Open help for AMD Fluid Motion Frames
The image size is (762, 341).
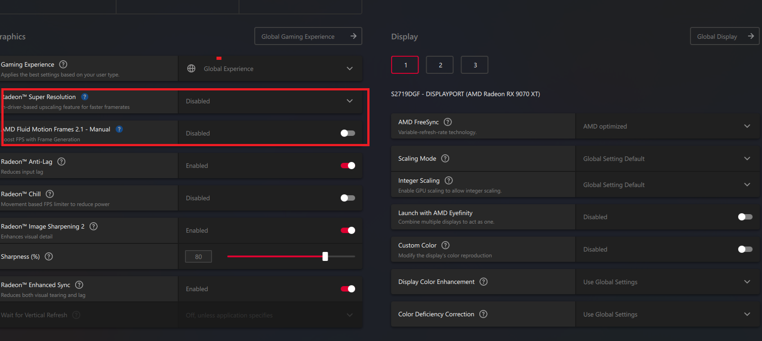pos(119,129)
